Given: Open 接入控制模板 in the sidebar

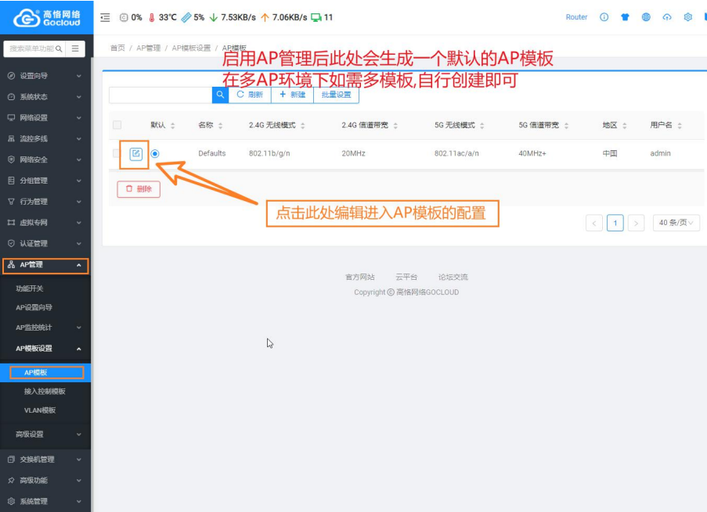Looking at the screenshot, I should pos(45,391).
